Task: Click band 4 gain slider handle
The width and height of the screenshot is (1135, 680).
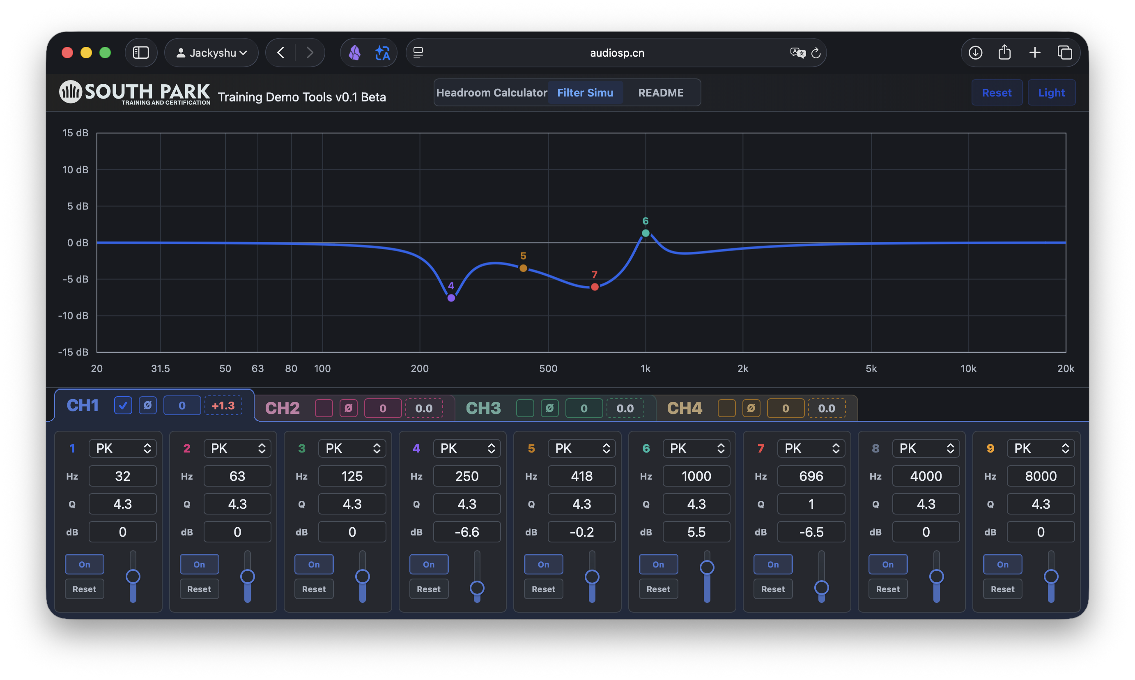Action: pyautogui.click(x=477, y=588)
